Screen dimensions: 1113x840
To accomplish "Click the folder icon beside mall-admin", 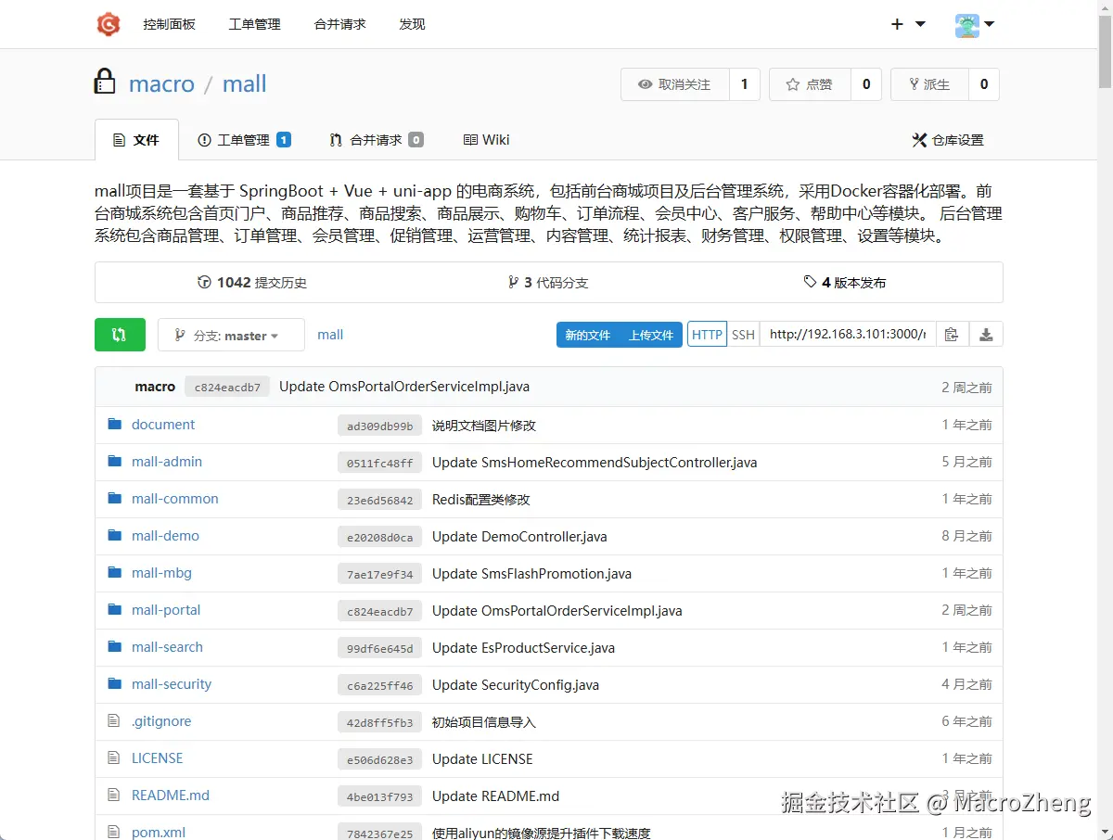I will [x=114, y=462].
